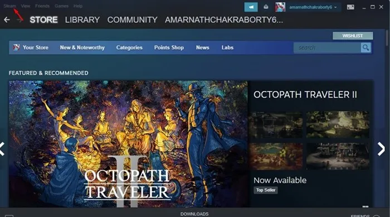390x217 pixels.
Task: Open the Labs link
Action: point(227,47)
